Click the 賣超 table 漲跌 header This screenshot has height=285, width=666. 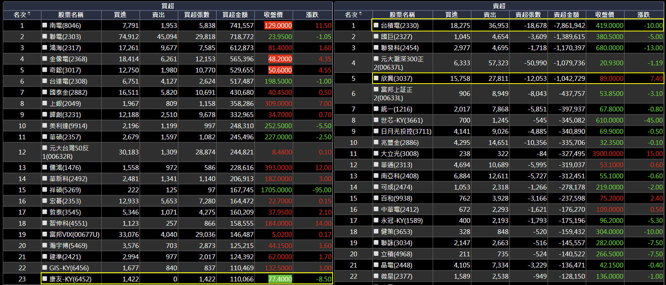point(644,15)
